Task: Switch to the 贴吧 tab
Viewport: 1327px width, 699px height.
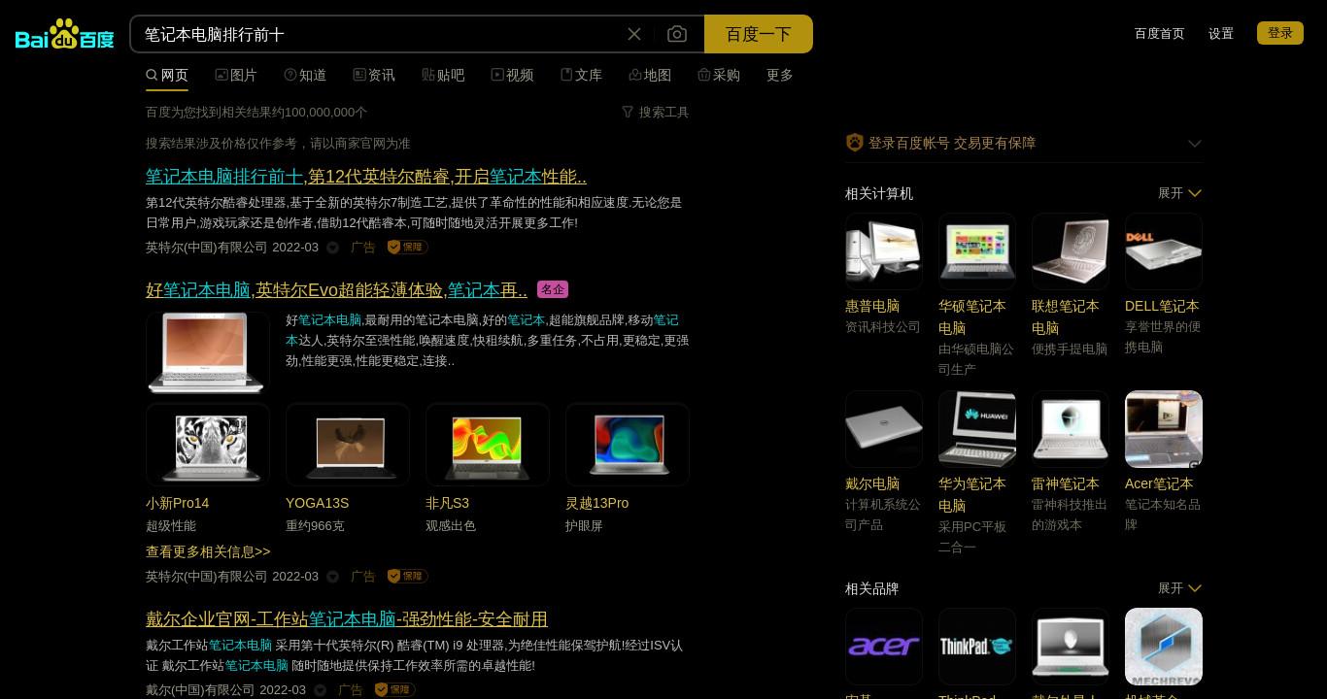Action: coord(443,75)
